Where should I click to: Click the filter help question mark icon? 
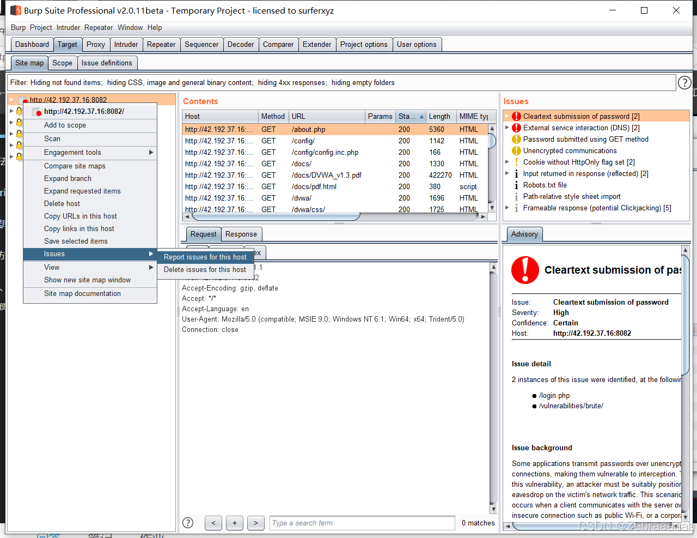(684, 82)
